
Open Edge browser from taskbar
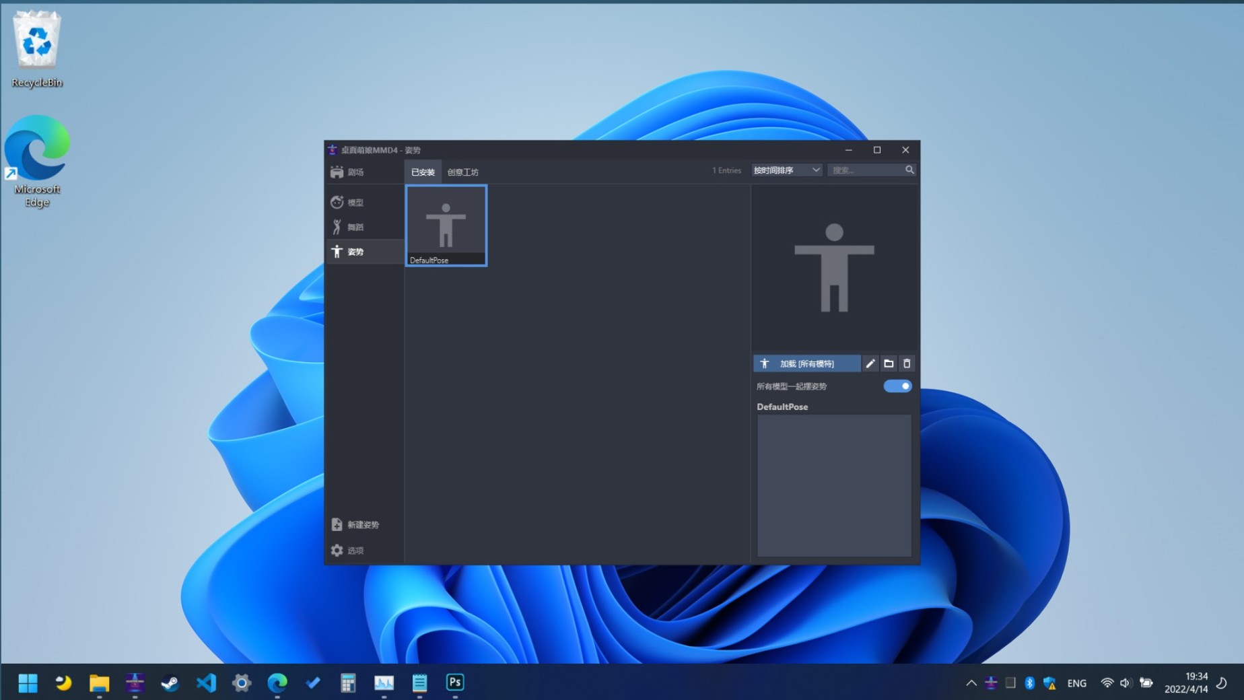click(277, 683)
